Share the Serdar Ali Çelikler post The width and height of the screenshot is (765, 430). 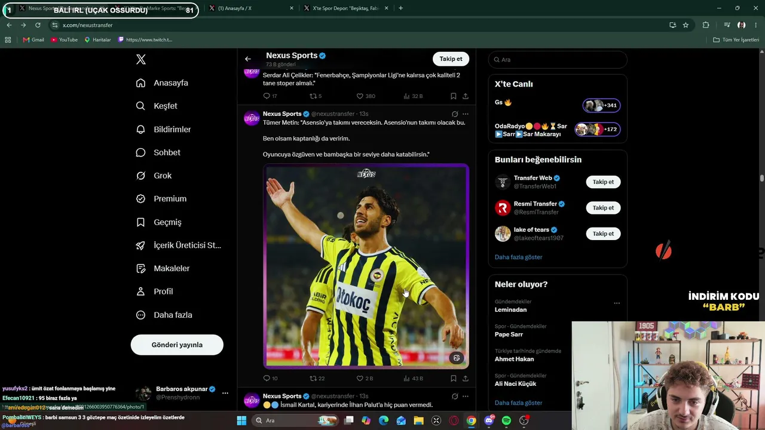click(466, 96)
